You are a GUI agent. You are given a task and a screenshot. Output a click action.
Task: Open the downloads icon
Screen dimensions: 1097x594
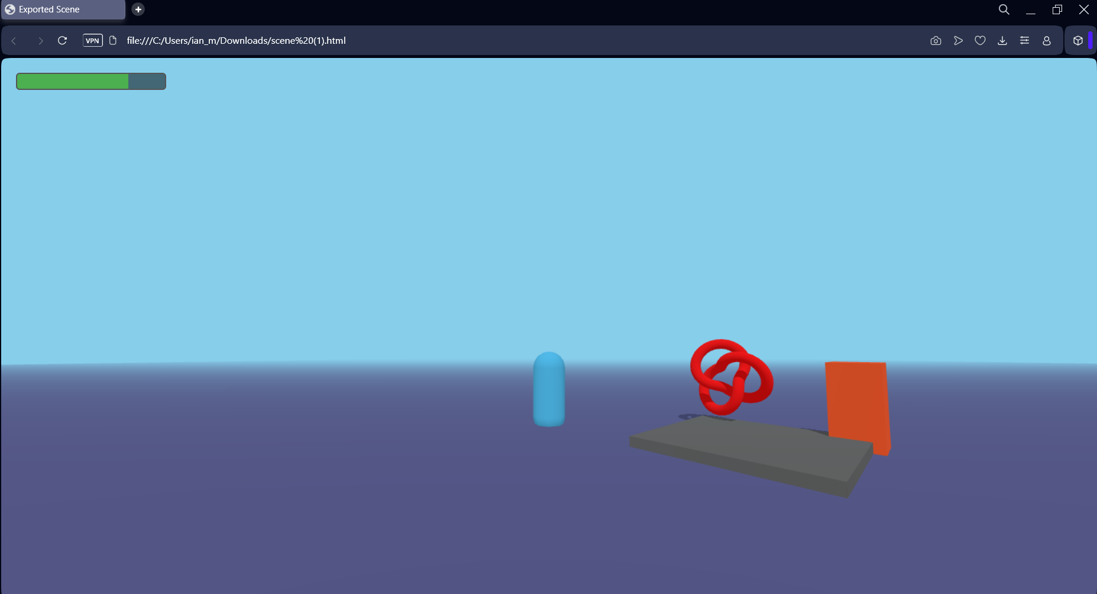click(1002, 40)
